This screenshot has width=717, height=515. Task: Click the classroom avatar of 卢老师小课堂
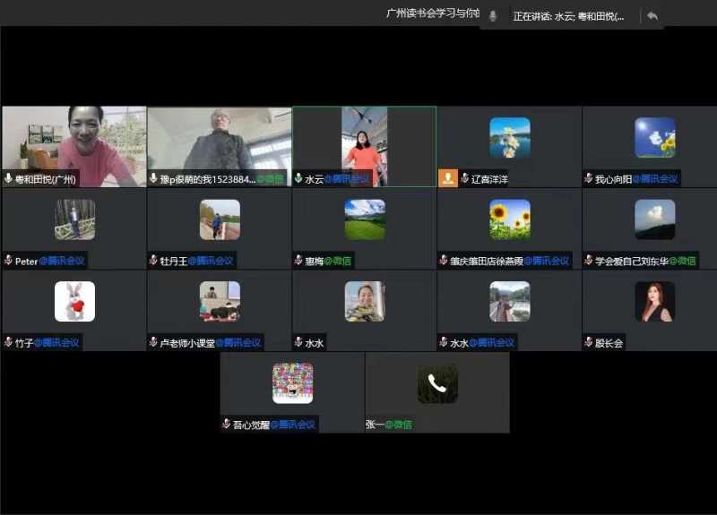(x=220, y=301)
